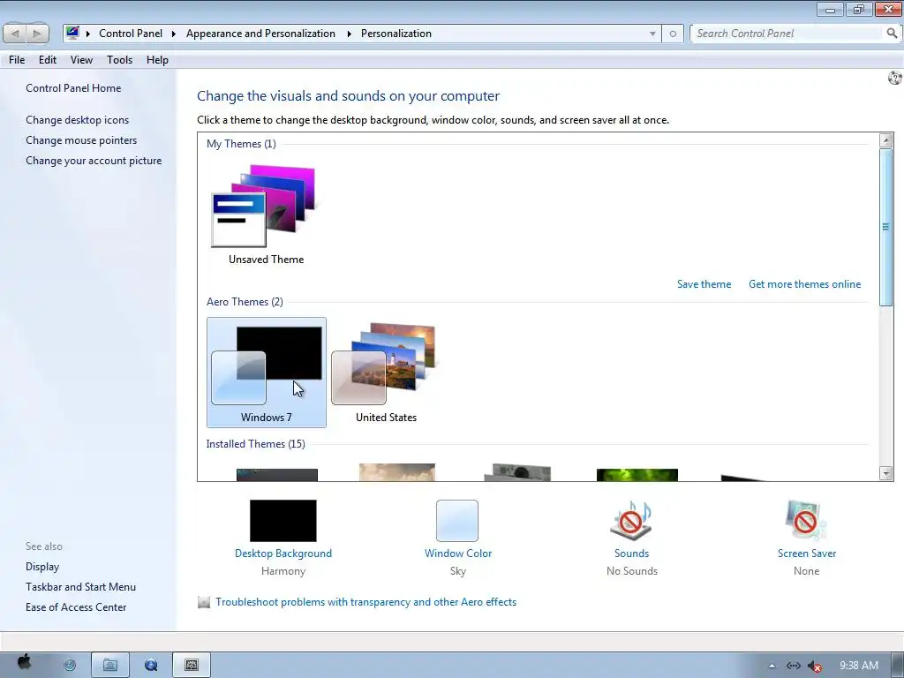Screen dimensions: 904x678
Task: Expand the root arrow before Control Panel
Action: pos(88,34)
